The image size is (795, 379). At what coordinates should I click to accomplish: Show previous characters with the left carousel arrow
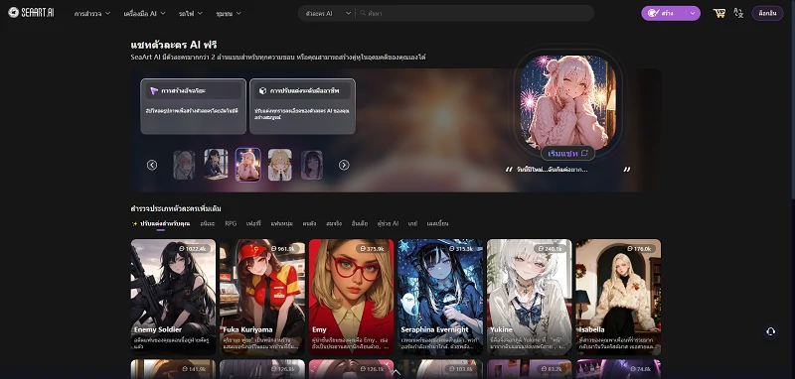(152, 165)
